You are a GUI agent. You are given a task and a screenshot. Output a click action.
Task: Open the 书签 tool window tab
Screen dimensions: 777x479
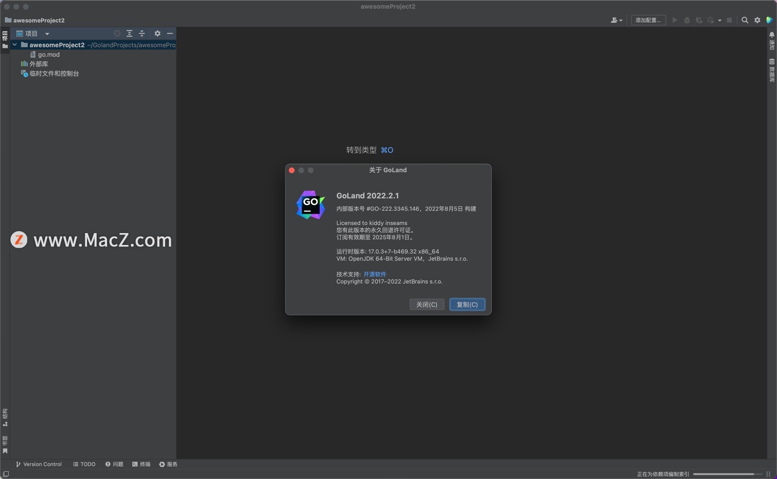pyautogui.click(x=5, y=444)
